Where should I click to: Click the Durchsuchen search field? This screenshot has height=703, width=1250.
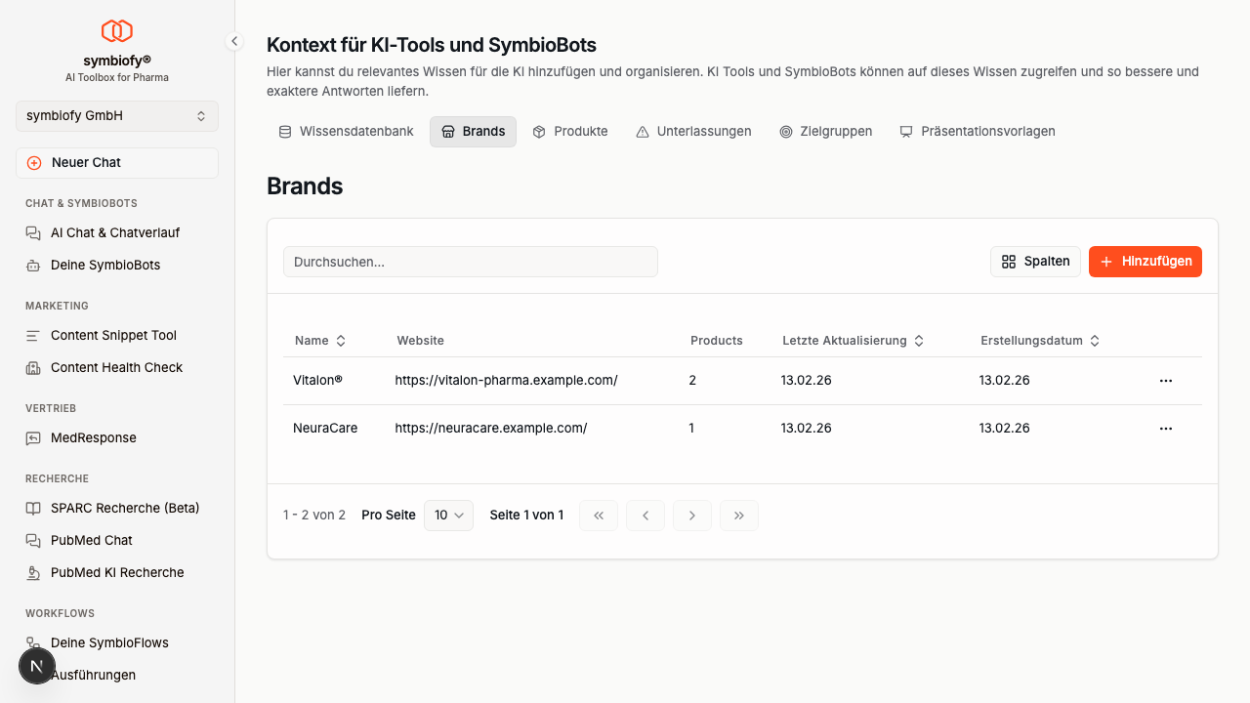pyautogui.click(x=470, y=262)
